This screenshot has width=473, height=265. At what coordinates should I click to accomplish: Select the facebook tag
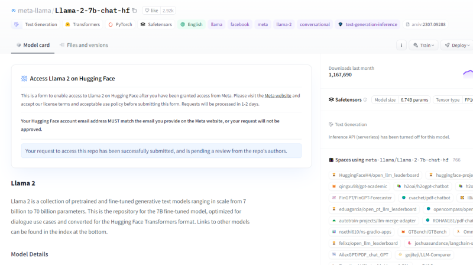pyautogui.click(x=240, y=24)
